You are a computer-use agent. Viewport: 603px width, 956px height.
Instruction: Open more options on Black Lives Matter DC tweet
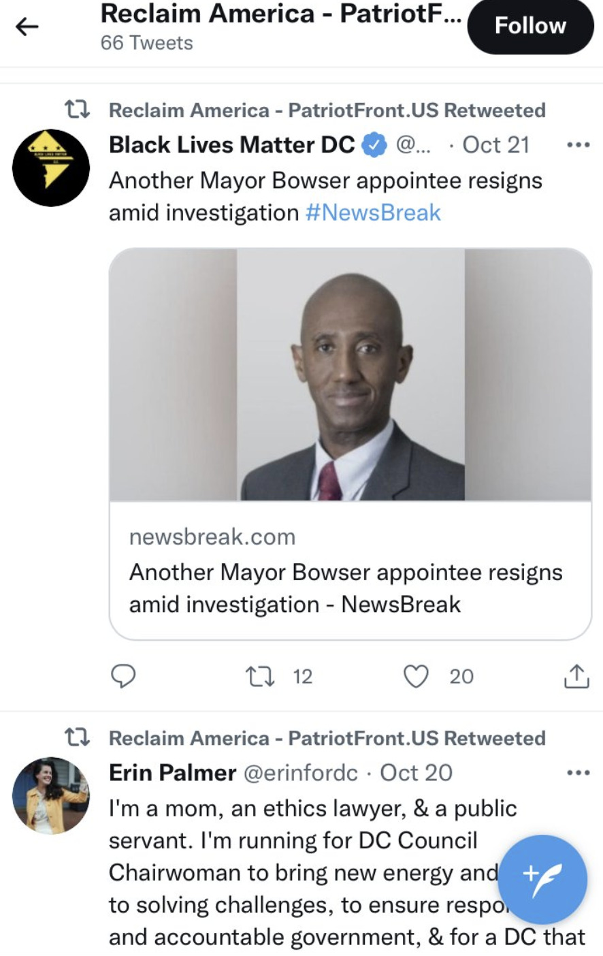point(578,145)
